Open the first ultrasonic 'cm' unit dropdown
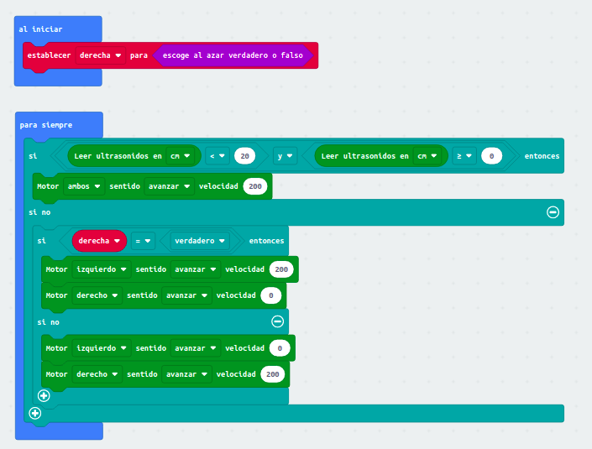The image size is (592, 449). click(x=180, y=156)
